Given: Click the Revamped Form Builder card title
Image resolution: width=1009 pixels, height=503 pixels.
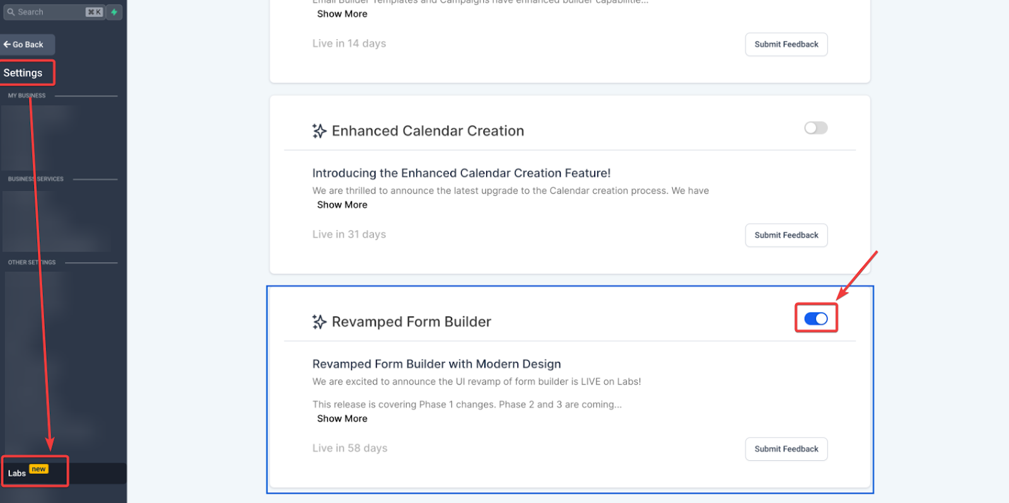Looking at the screenshot, I should click(411, 322).
